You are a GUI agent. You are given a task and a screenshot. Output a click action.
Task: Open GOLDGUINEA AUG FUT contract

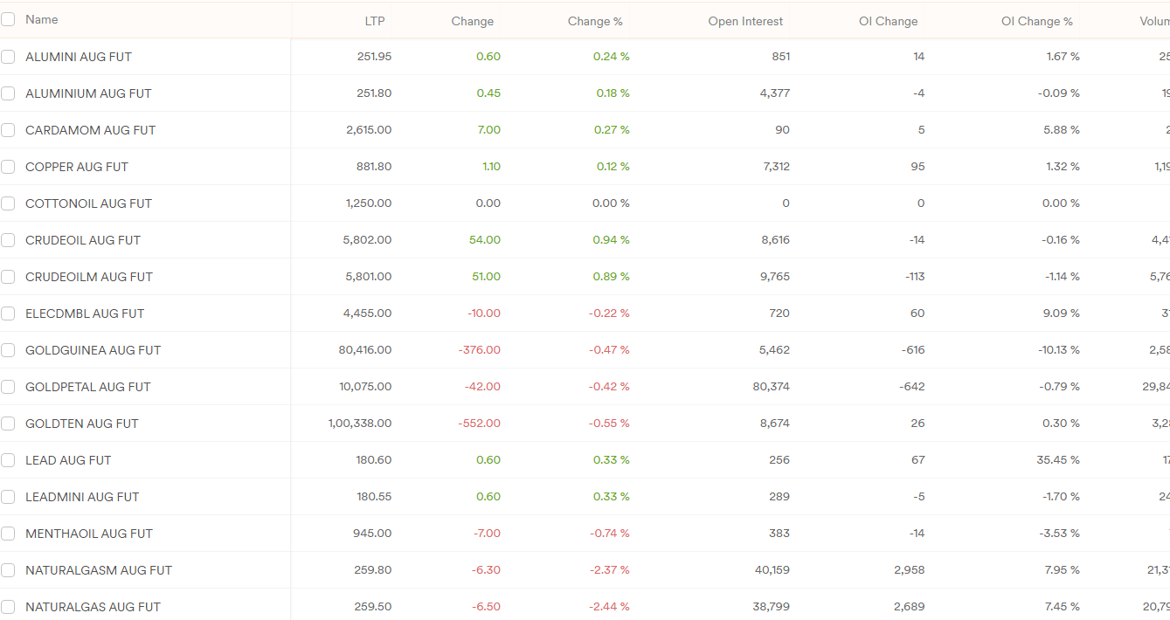93,350
